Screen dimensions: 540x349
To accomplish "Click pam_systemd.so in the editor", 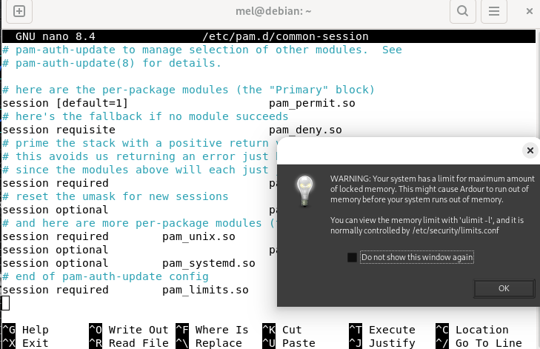I will [208, 263].
